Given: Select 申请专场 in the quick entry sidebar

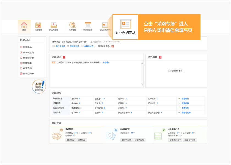Looking at the screenshot, I should pyautogui.click(x=26, y=68).
